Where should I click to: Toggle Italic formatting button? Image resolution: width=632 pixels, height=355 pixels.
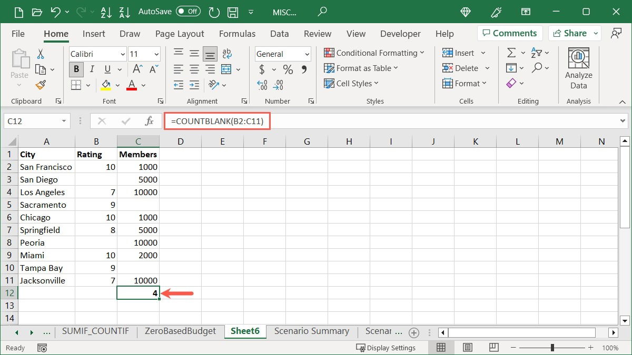92,69
